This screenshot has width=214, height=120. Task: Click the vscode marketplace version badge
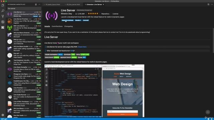tap(54, 54)
